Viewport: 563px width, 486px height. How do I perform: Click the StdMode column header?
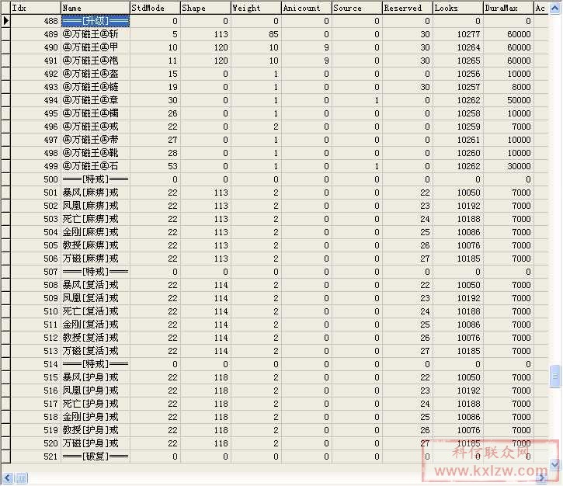click(x=155, y=8)
